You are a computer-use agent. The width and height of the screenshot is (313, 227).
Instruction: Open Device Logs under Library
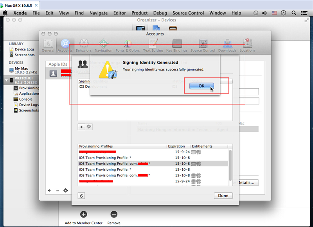[x=22, y=49]
